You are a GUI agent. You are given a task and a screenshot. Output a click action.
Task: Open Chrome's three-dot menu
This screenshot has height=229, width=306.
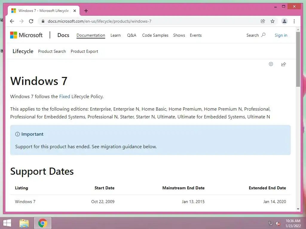coord(294,21)
